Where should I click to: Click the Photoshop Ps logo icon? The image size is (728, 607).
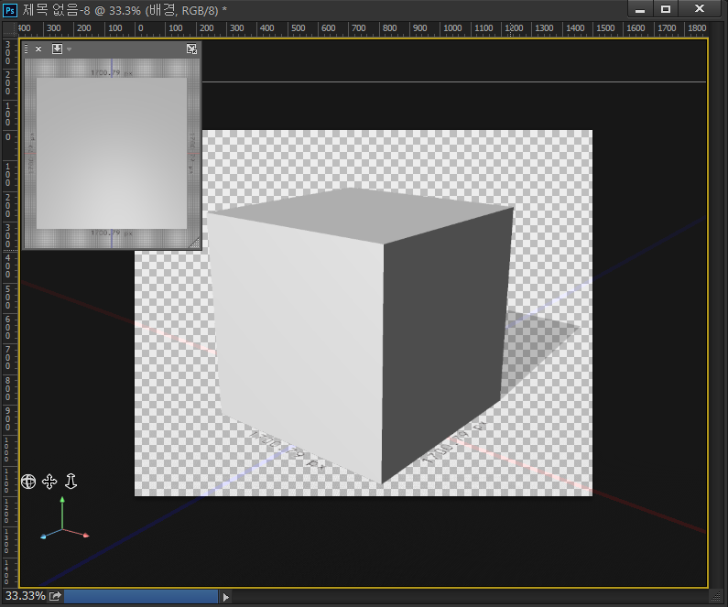tap(10, 9)
